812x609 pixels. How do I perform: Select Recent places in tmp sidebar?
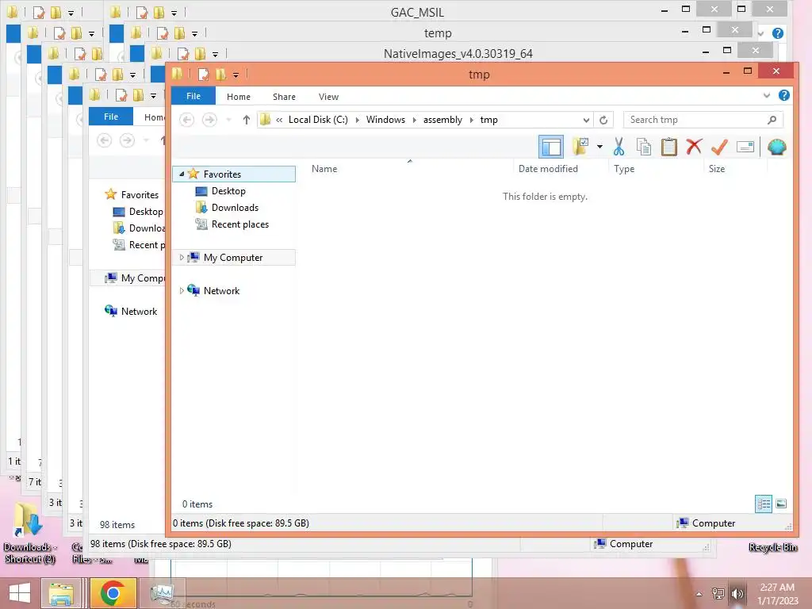(x=239, y=224)
